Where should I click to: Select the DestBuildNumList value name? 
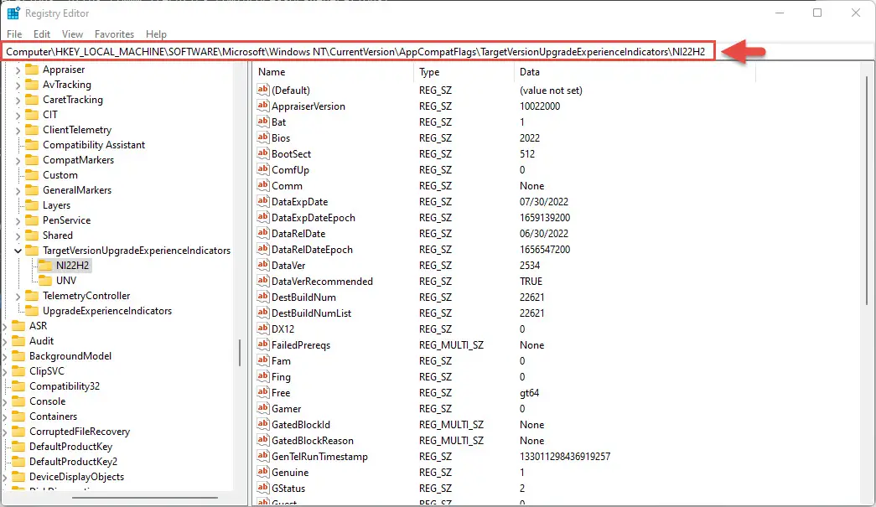click(x=312, y=313)
